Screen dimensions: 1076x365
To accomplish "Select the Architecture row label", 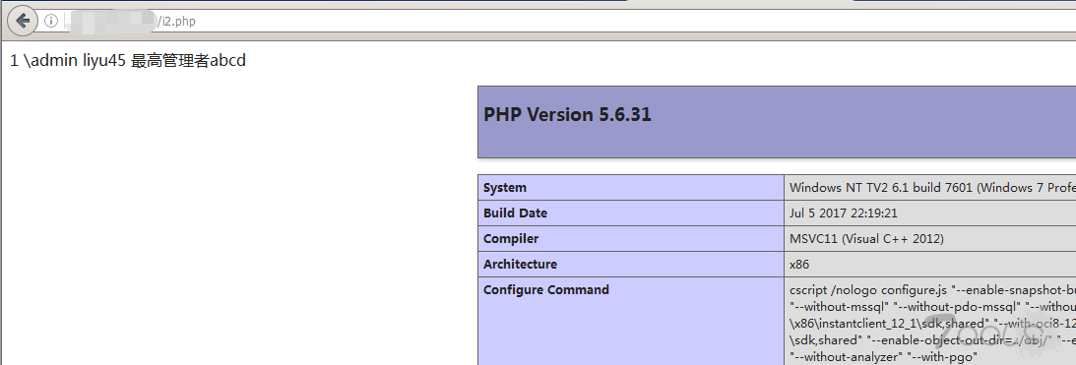I will [520, 264].
